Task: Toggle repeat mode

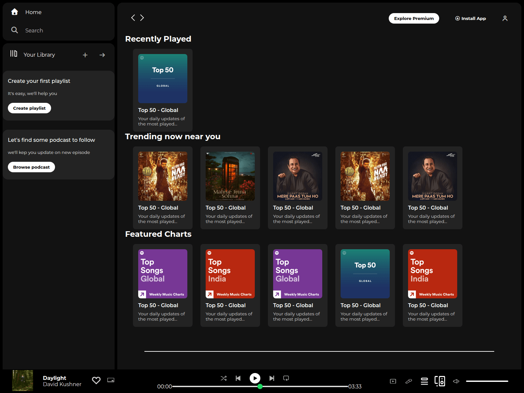Action: coord(286,378)
